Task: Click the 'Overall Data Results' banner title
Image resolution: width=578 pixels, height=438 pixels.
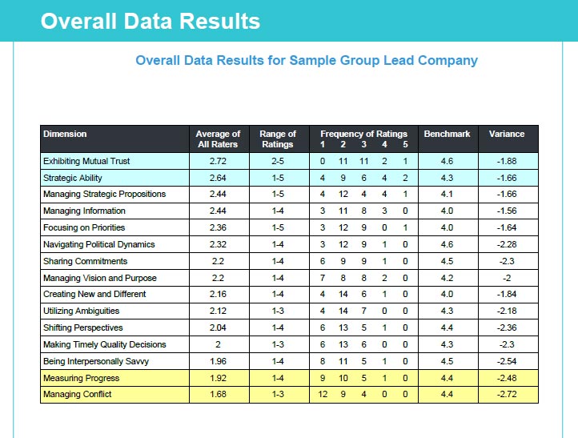Action: pyautogui.click(x=150, y=21)
